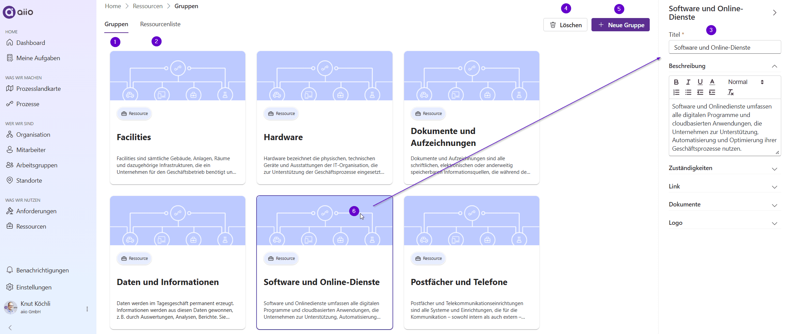Insert a numbered list
Viewport: 786px width, 334px height.
tap(676, 92)
